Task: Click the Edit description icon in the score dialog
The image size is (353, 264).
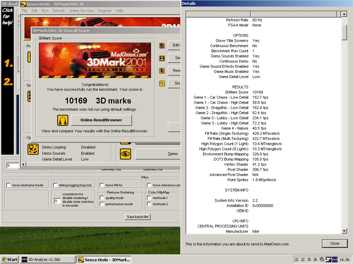Action: tap(162, 46)
